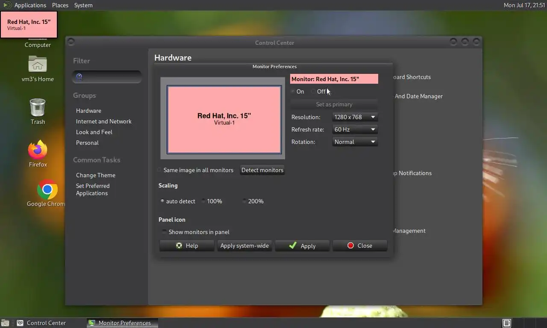Click the Detect monitors button

click(262, 170)
